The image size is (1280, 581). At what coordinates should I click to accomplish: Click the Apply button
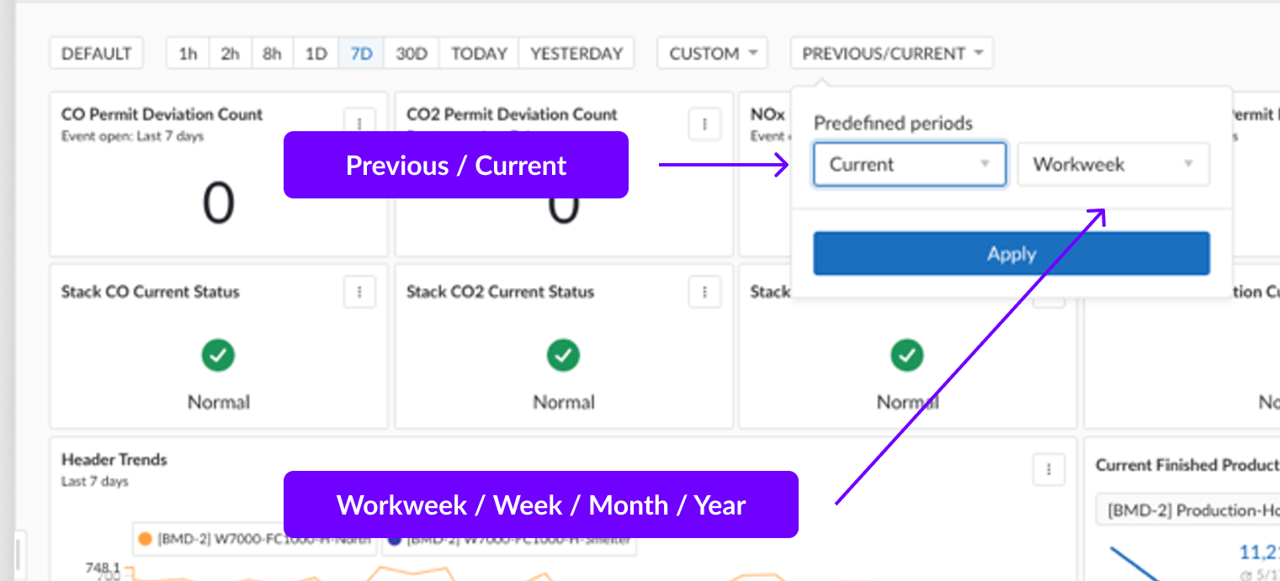click(x=1011, y=254)
